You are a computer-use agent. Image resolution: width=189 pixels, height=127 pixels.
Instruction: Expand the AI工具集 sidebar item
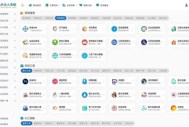pyautogui.click(x=8, y=27)
